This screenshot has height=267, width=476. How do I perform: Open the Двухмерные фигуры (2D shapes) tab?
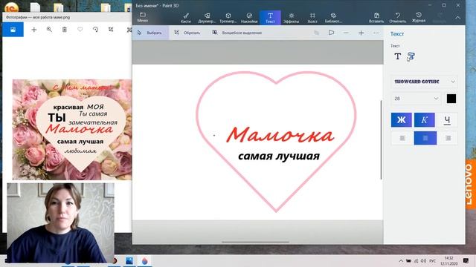coord(207,18)
